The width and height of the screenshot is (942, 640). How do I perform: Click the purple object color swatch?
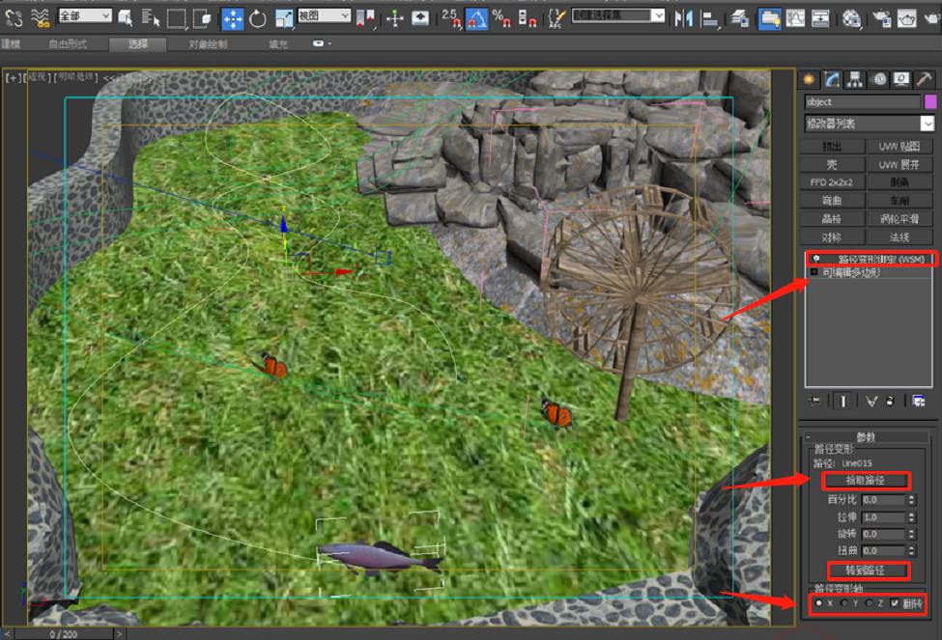pyautogui.click(x=930, y=102)
